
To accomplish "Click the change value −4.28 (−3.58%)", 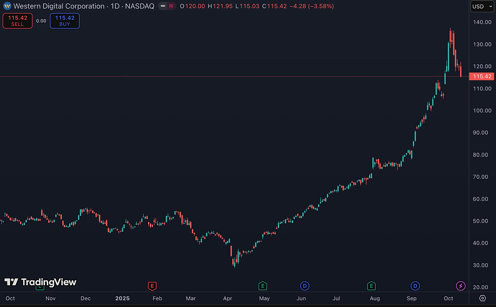I will [312, 6].
